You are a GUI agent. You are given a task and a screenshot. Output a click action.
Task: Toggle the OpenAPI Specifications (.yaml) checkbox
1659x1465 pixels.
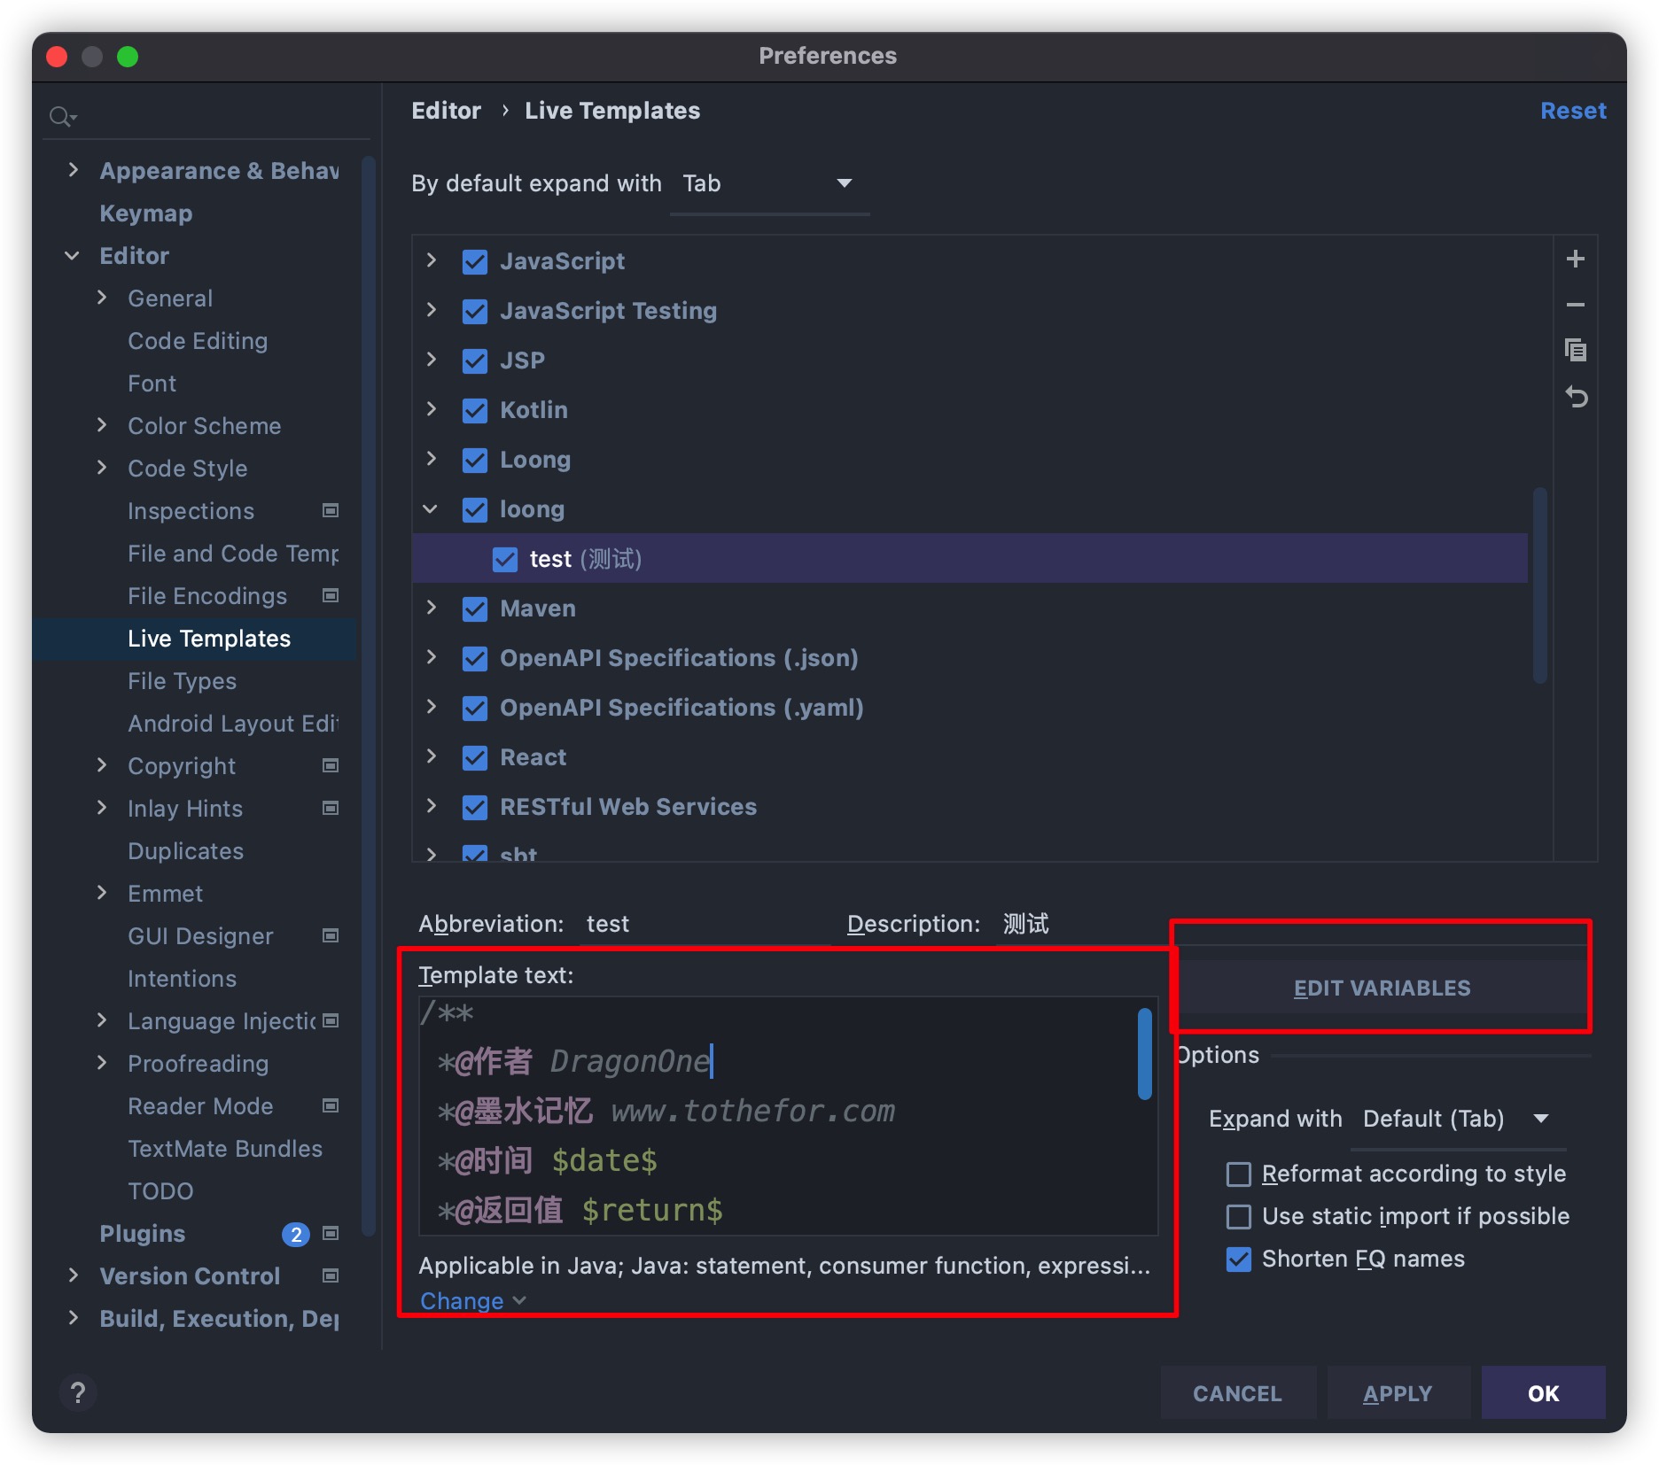[x=475, y=708]
